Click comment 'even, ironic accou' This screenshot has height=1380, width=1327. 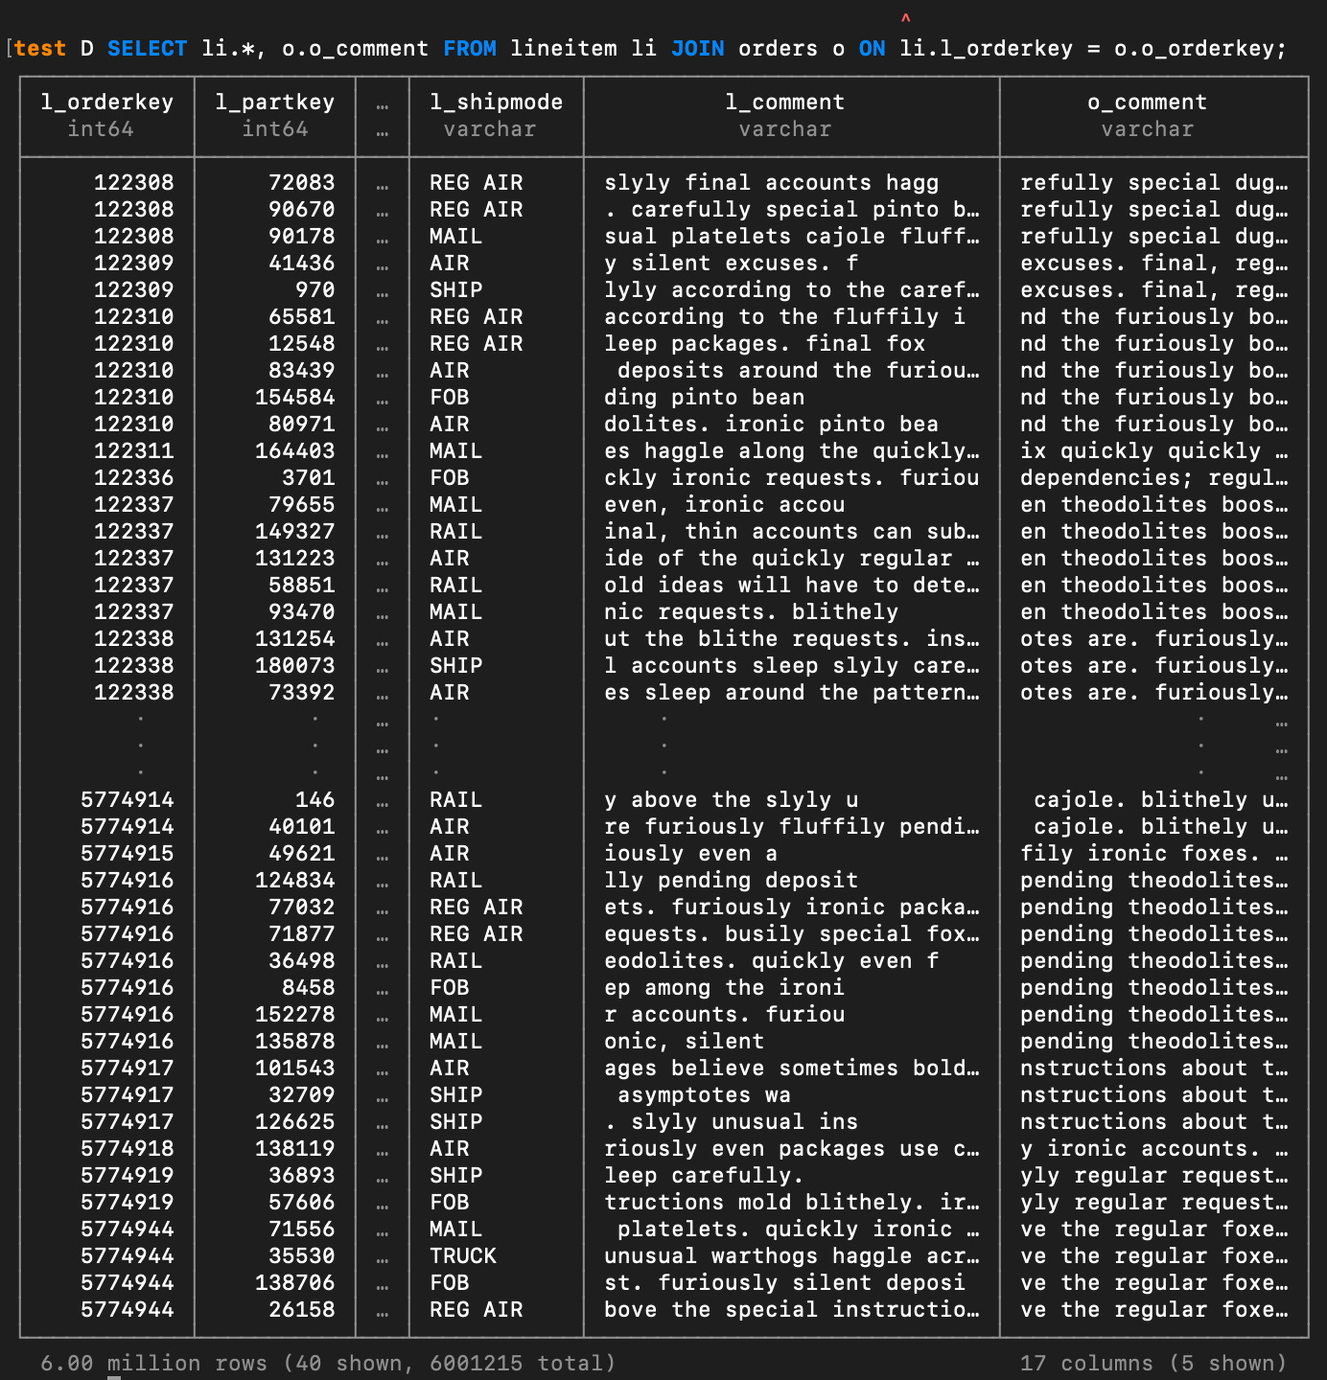click(x=725, y=505)
